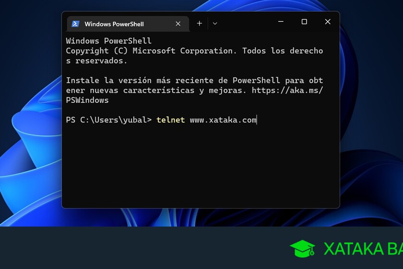This screenshot has height=269, width=403.
Task: Close the Windows PowerShell tab
Action: click(x=178, y=24)
